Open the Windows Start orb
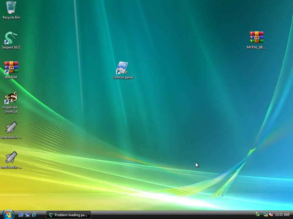The height and width of the screenshot is (219, 293). tap(8, 214)
